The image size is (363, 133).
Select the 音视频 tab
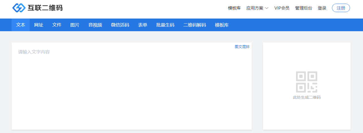click(95, 25)
